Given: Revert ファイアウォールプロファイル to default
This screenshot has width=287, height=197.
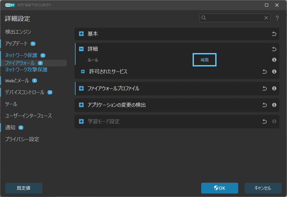Looking at the screenshot, I should point(264,88).
